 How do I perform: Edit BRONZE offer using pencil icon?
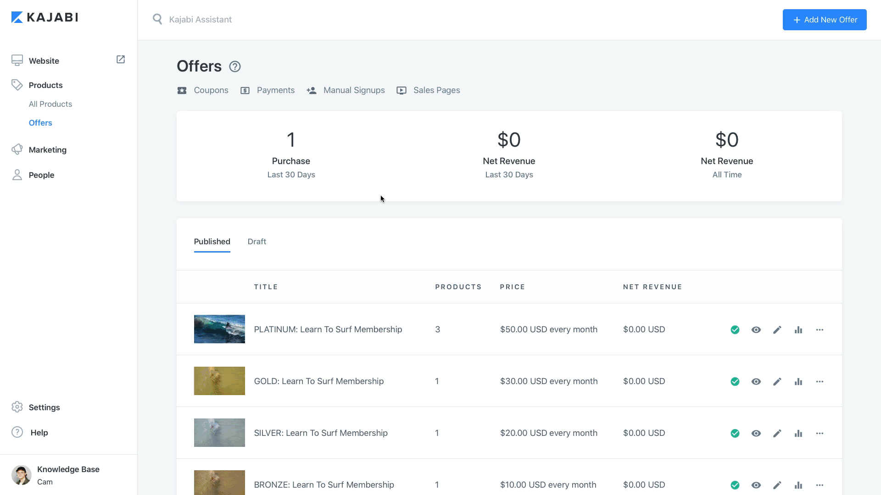[777, 485]
